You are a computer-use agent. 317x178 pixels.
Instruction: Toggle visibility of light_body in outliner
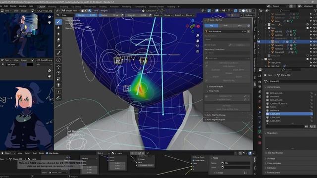tap(315, 63)
